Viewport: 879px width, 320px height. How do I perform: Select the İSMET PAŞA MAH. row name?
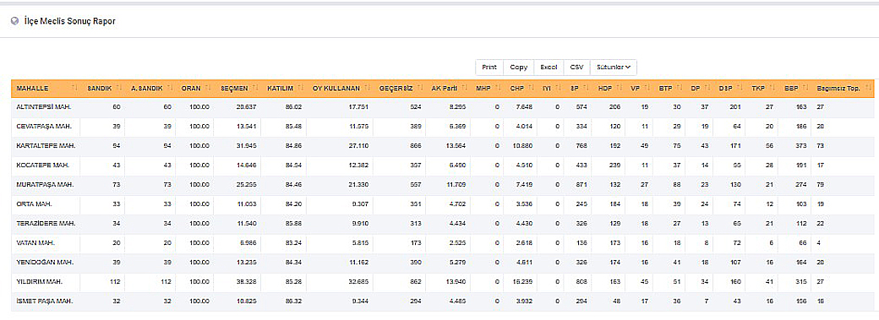click(x=45, y=301)
